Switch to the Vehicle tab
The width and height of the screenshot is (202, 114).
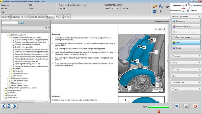click(59, 17)
